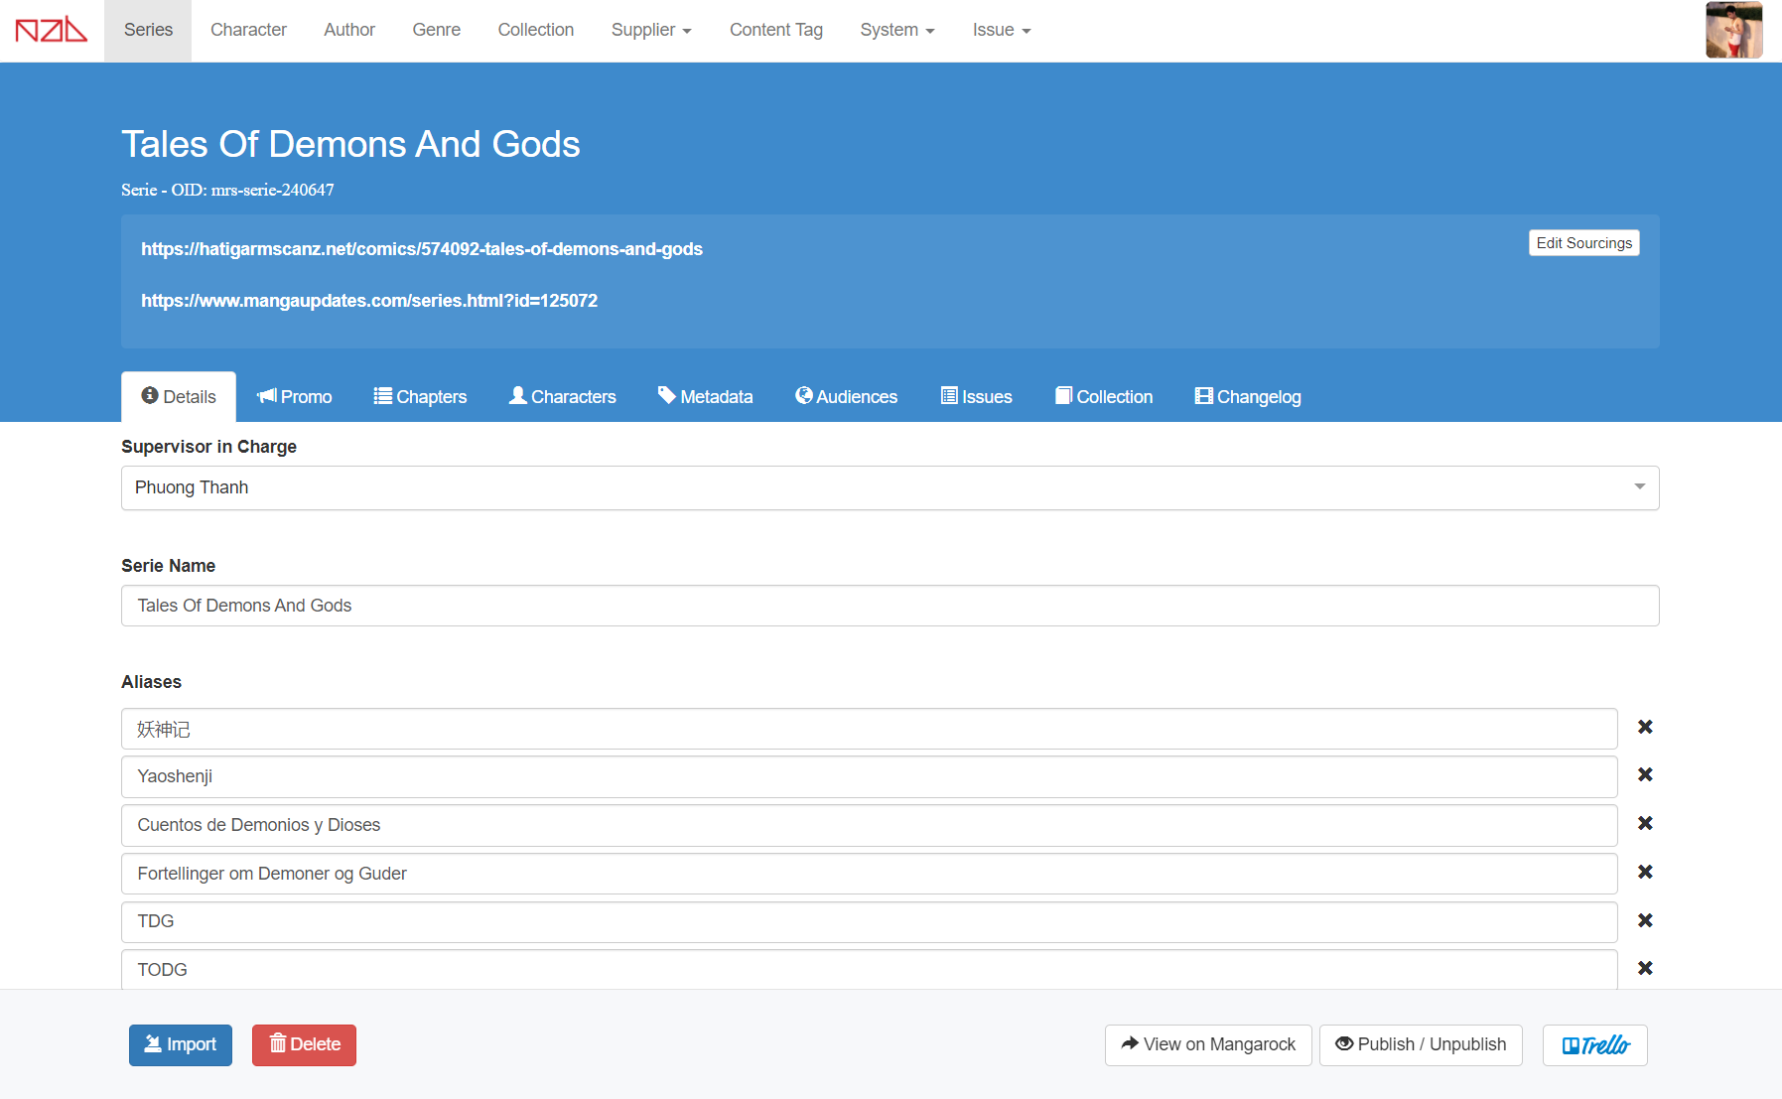Image resolution: width=1782 pixels, height=1099 pixels.
Task: Expand the System menu
Action: 896,31
